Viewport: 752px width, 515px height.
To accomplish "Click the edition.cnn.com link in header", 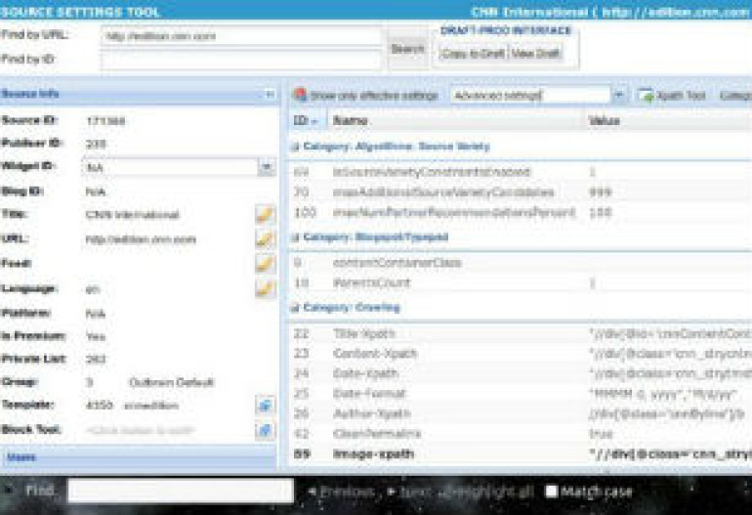I will [x=676, y=12].
